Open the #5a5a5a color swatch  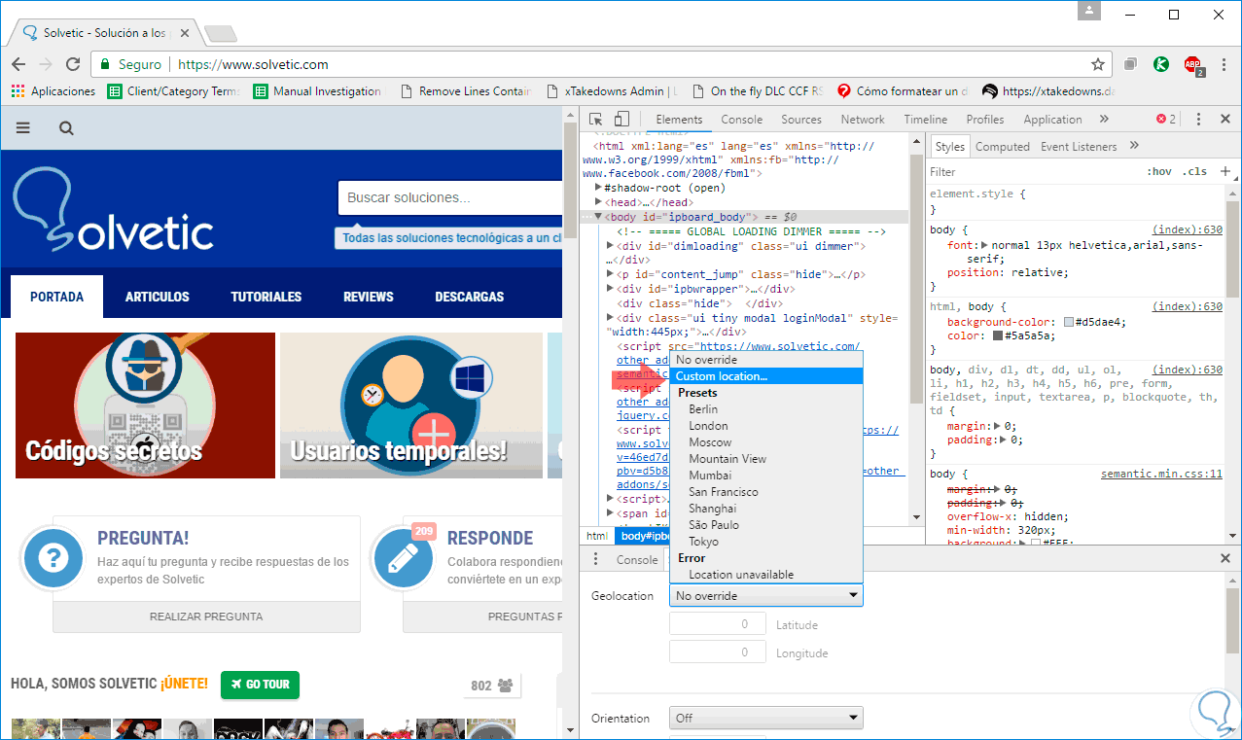[997, 336]
